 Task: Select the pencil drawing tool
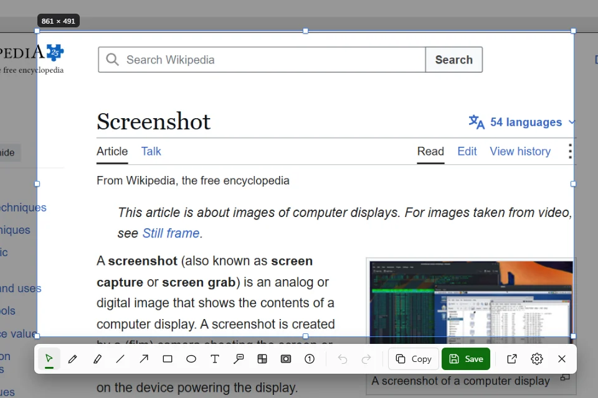[73, 359]
